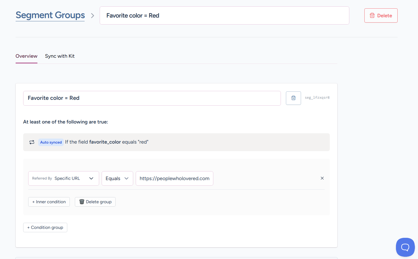Viewport: 418px width, 259px height.
Task: Open the Sync with Kit tab
Action: click(60, 56)
